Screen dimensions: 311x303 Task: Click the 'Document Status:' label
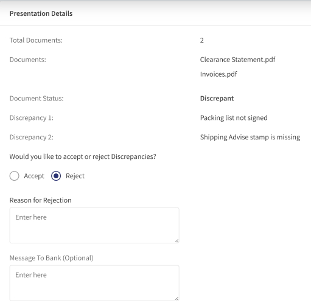click(37, 99)
